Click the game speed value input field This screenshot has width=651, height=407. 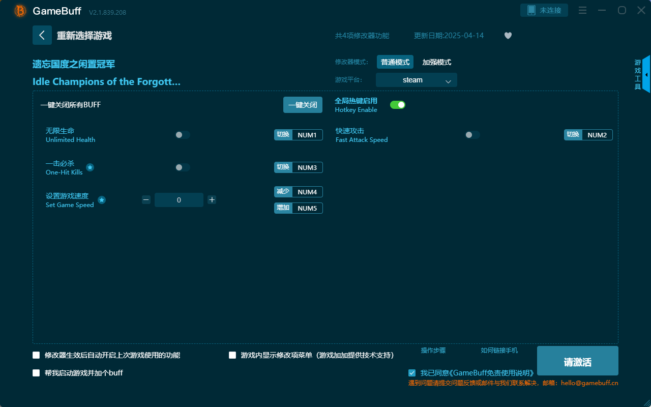click(179, 199)
